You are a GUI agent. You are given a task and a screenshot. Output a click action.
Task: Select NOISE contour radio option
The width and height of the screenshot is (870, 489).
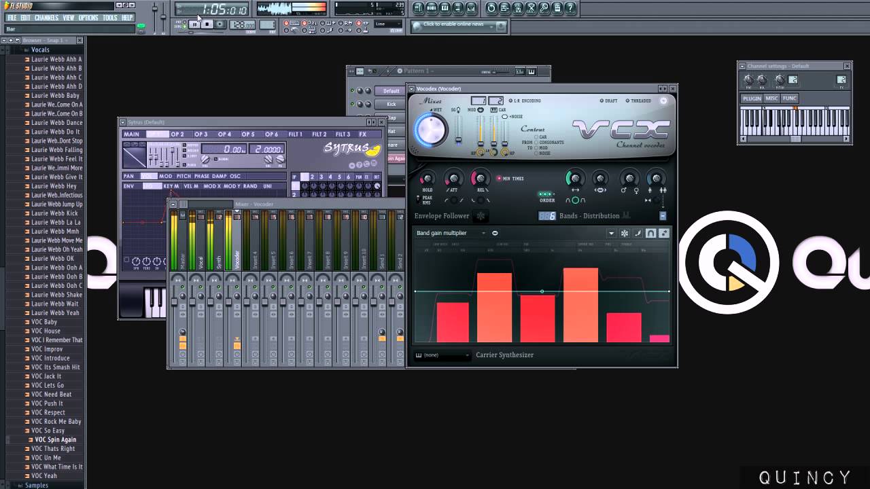pyautogui.click(x=536, y=153)
